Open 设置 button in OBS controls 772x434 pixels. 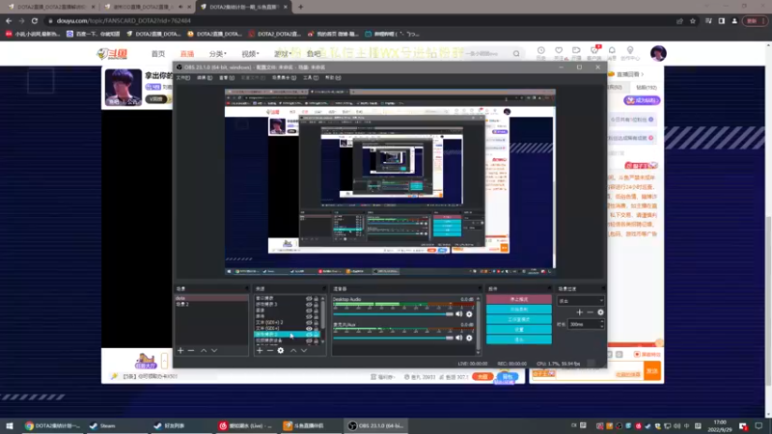click(x=519, y=329)
